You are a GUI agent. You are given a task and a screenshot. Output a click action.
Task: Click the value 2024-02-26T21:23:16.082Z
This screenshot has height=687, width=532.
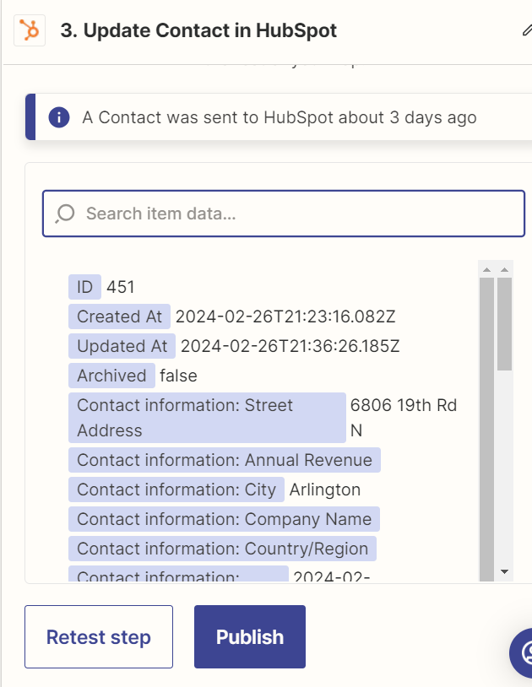tap(285, 316)
